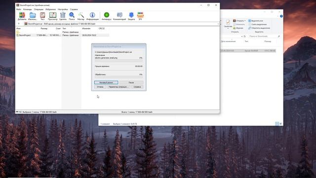Open the Просмотр (View) book icon
Image resolution: width=316 pixels, height=178 pixels.
click(x=53, y=15)
